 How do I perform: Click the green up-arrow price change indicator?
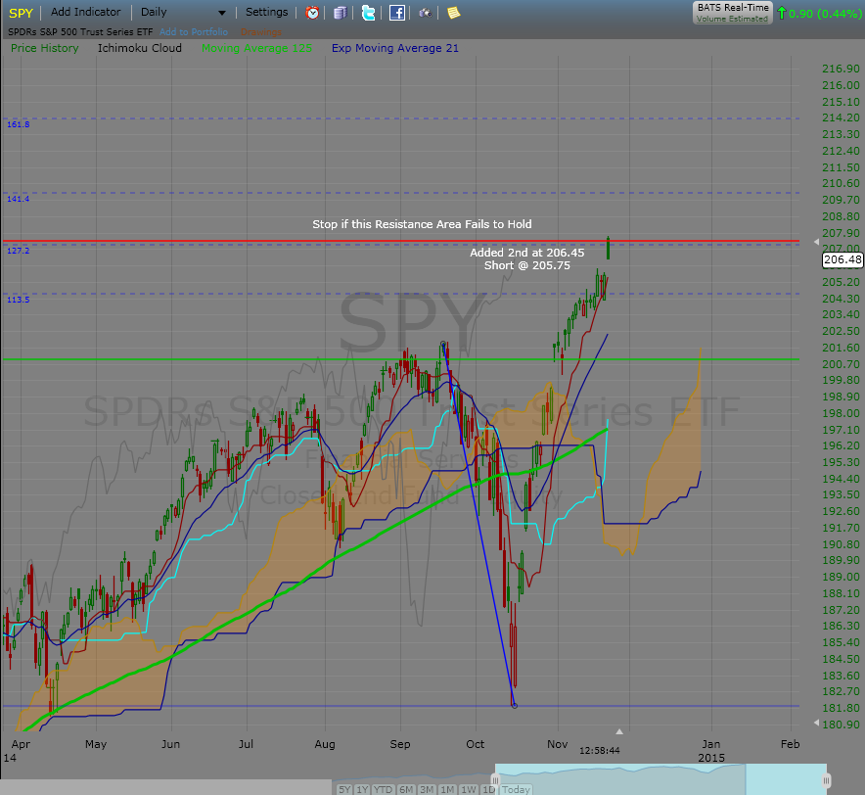point(782,13)
